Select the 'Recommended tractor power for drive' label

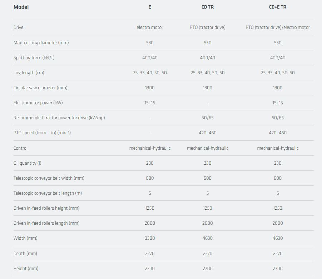(59, 118)
